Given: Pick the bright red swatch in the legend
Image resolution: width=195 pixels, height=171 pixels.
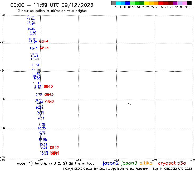Looking at the screenshot, I should pyautogui.click(x=161, y=3).
